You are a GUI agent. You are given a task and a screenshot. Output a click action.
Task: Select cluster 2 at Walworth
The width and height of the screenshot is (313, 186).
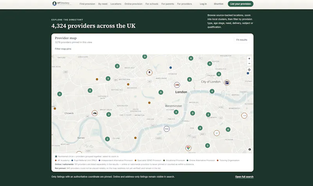point(208,115)
